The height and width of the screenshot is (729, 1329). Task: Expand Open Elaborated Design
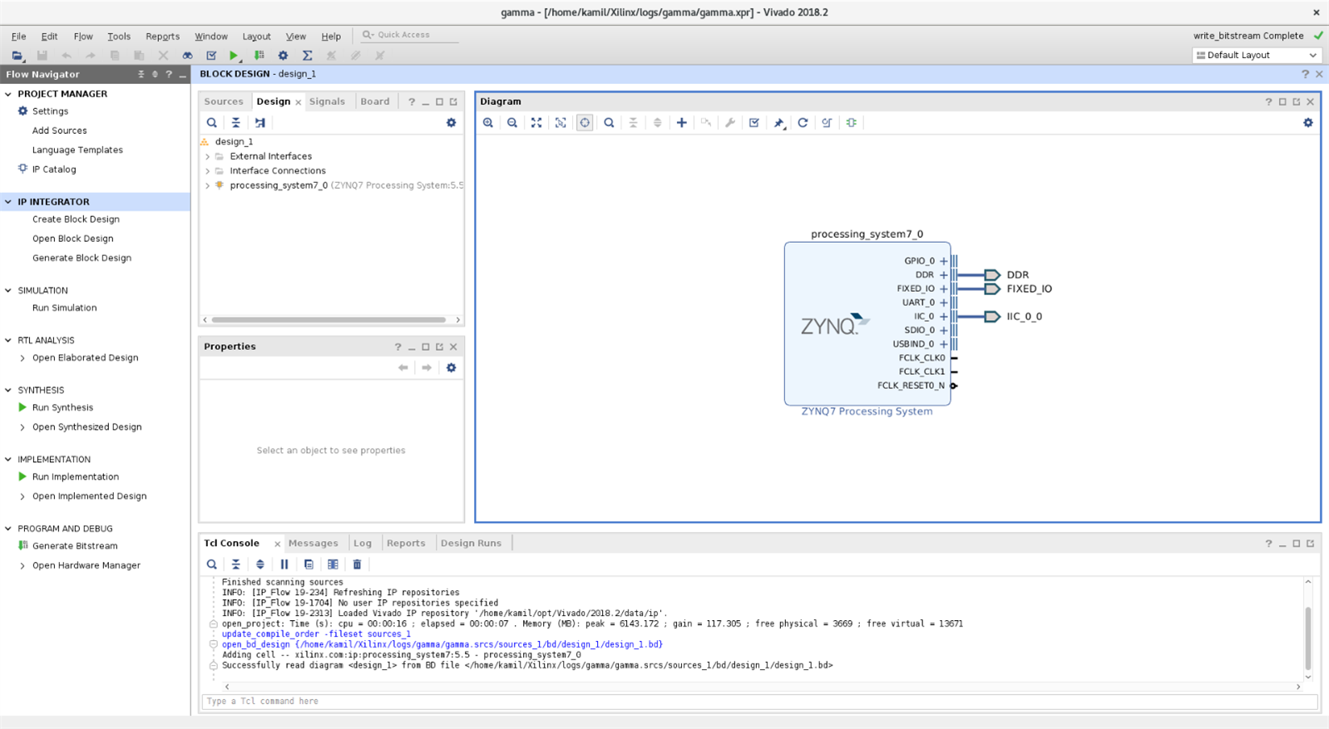click(22, 358)
